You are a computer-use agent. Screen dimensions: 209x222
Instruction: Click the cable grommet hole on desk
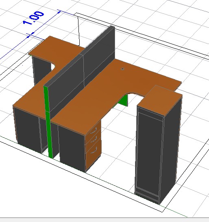[122, 69]
